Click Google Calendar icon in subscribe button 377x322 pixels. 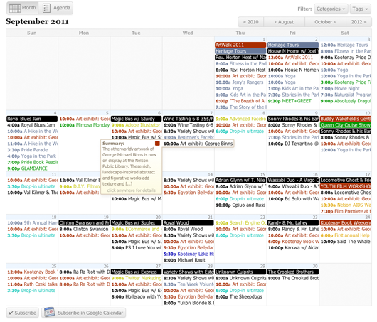[x=50, y=312]
